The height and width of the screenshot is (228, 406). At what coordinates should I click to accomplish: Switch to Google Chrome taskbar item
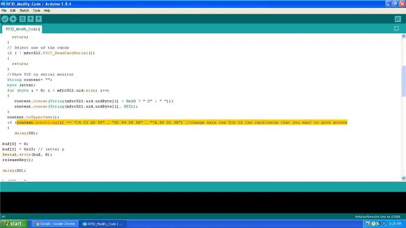[x=55, y=224]
